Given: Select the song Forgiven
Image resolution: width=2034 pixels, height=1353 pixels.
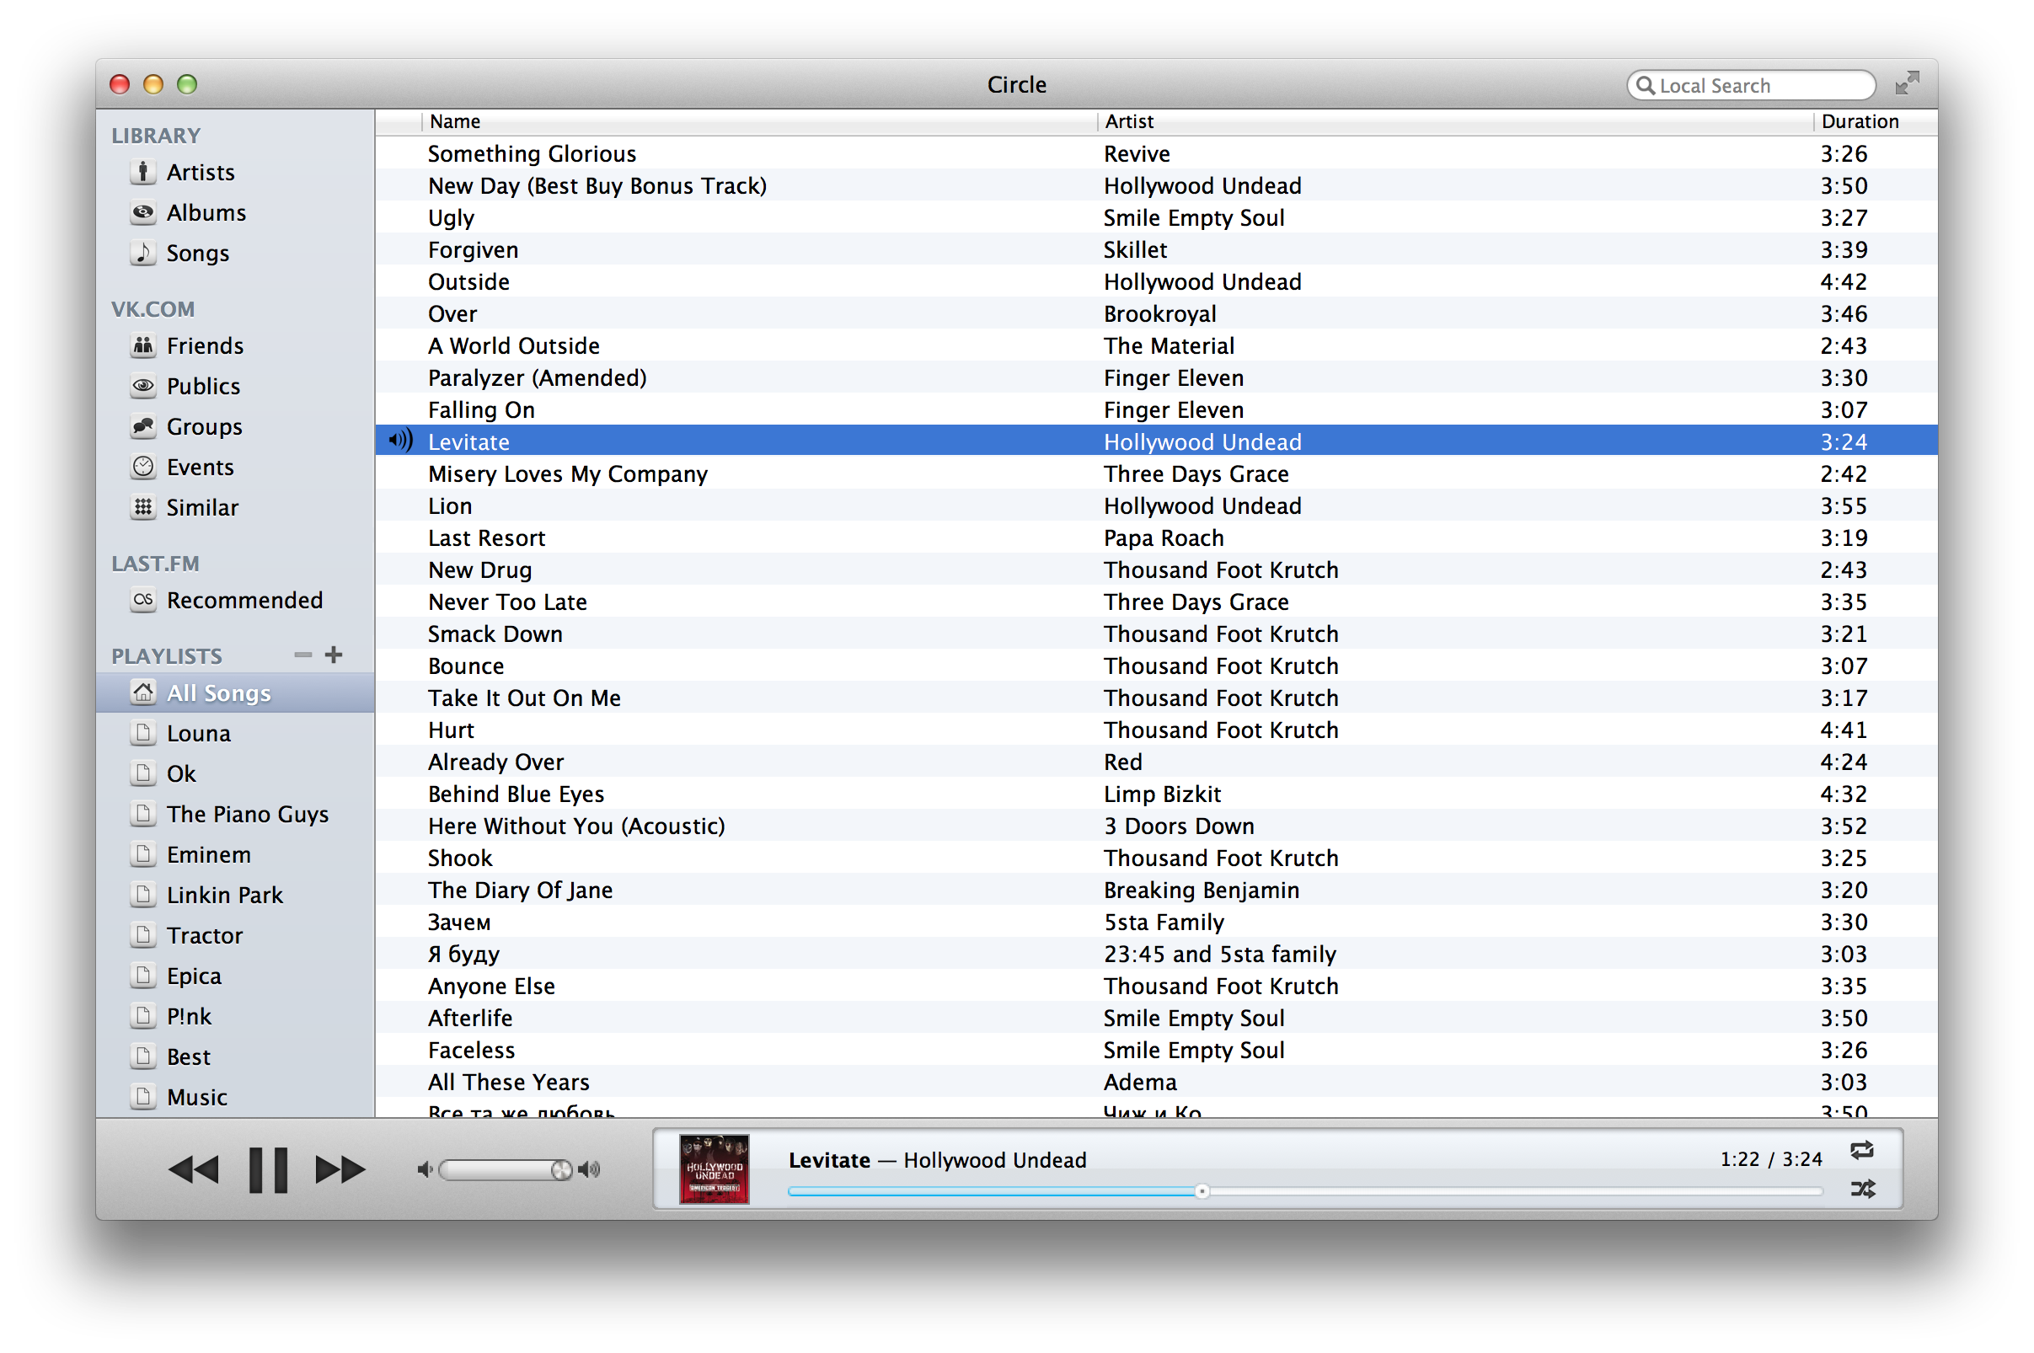Looking at the screenshot, I should (1156, 250).
